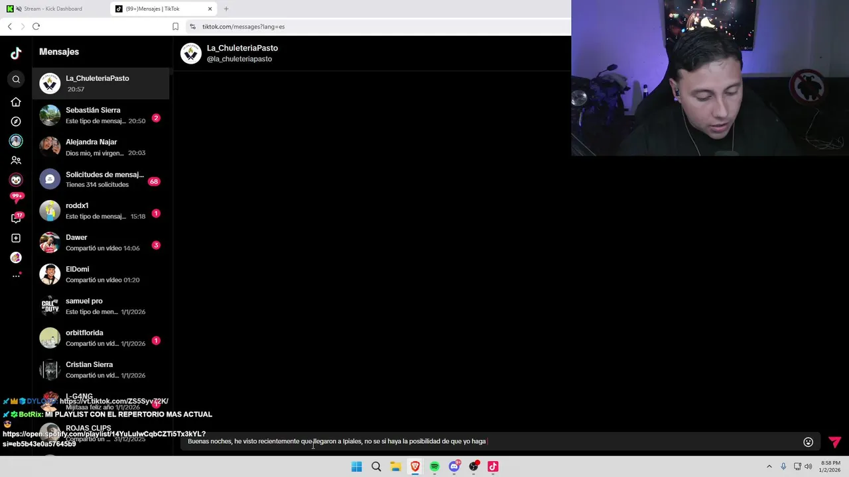Click the Brave browser taskbar icon

[415, 466]
